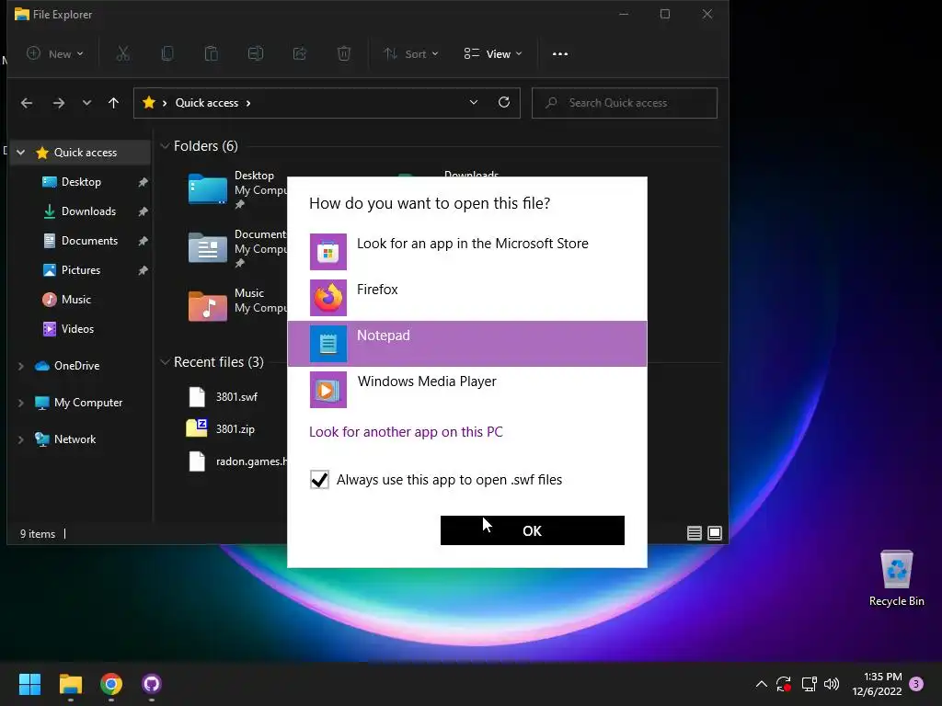
Task: Go forward with the right arrow button
Action: coord(58,103)
